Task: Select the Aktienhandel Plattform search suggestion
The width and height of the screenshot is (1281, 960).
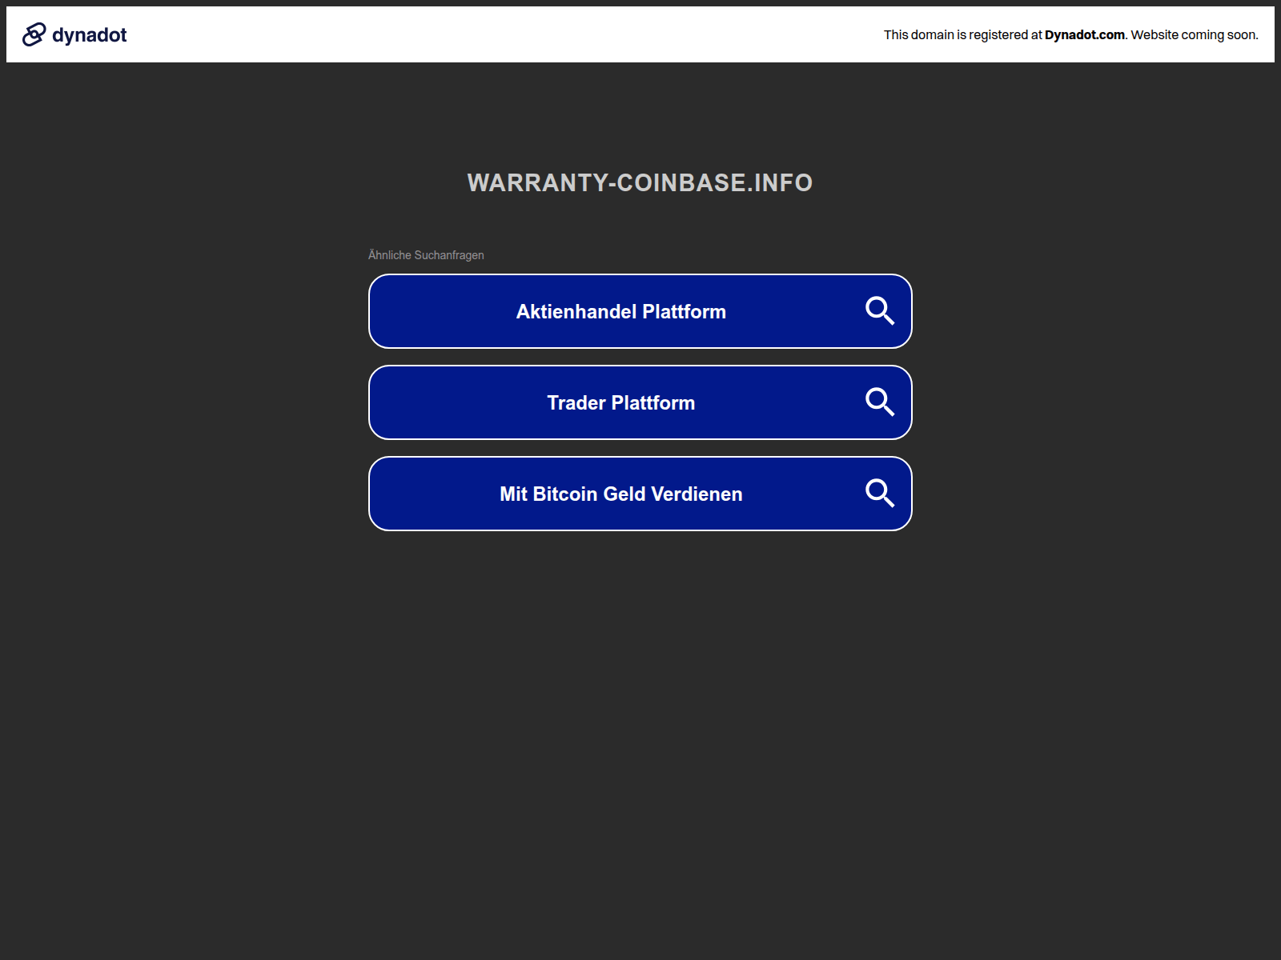Action: 640,311
